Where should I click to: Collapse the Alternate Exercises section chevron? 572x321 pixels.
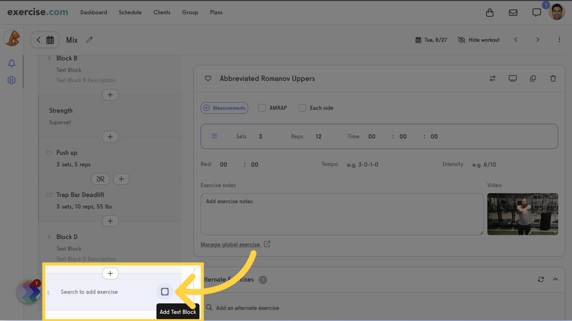pyautogui.click(x=555, y=279)
